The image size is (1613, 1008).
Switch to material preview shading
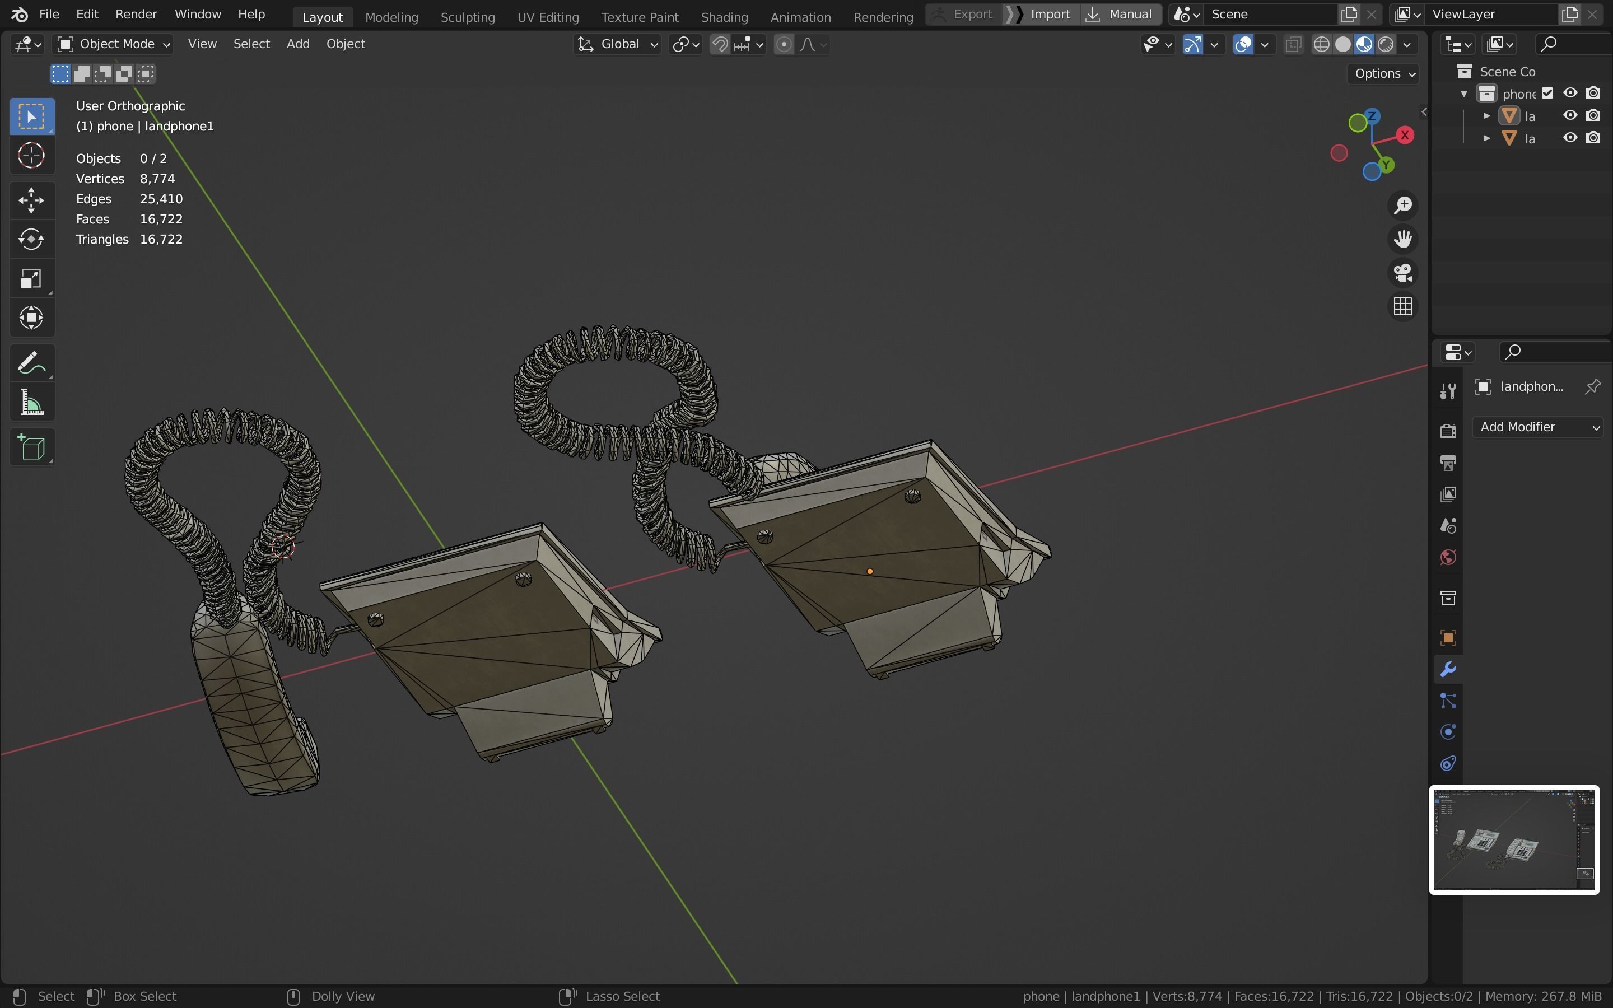1364,45
